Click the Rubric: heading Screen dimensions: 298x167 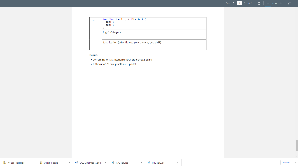tap(93, 55)
